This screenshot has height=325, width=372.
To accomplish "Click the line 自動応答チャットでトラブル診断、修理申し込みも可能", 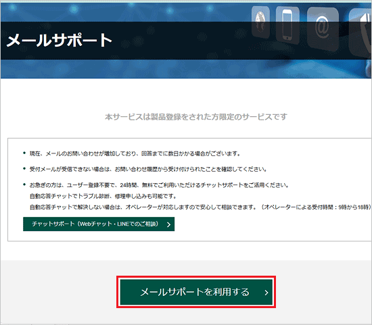I will coord(103,196).
